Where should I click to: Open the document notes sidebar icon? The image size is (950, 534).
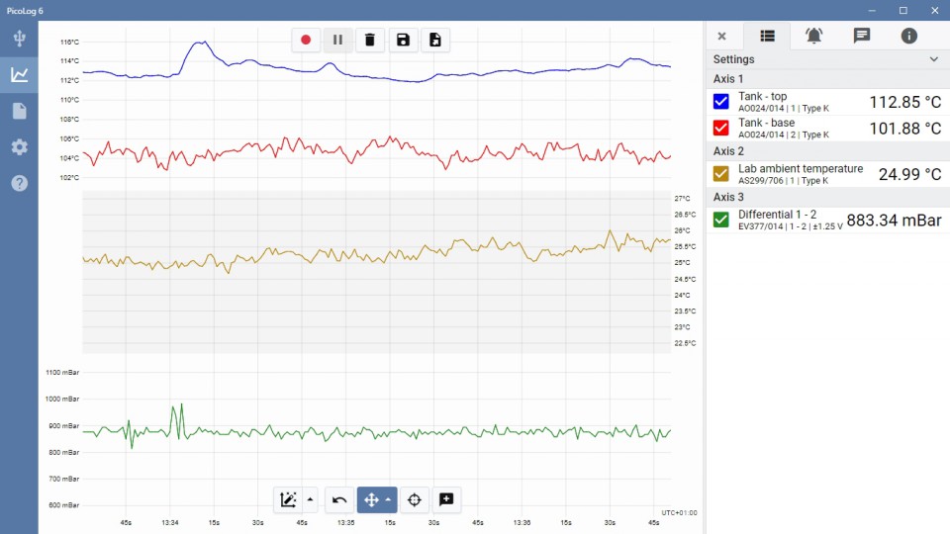coord(19,111)
